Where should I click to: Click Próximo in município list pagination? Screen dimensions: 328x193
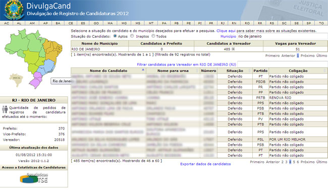pos(307,55)
